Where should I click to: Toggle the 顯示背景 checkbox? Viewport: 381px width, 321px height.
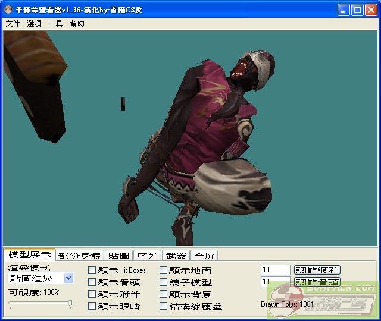(x=164, y=294)
